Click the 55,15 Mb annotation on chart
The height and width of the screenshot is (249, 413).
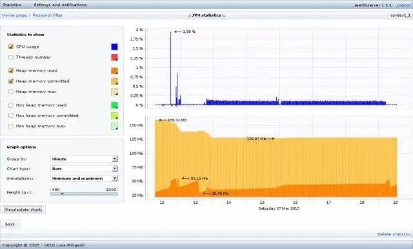199,179
